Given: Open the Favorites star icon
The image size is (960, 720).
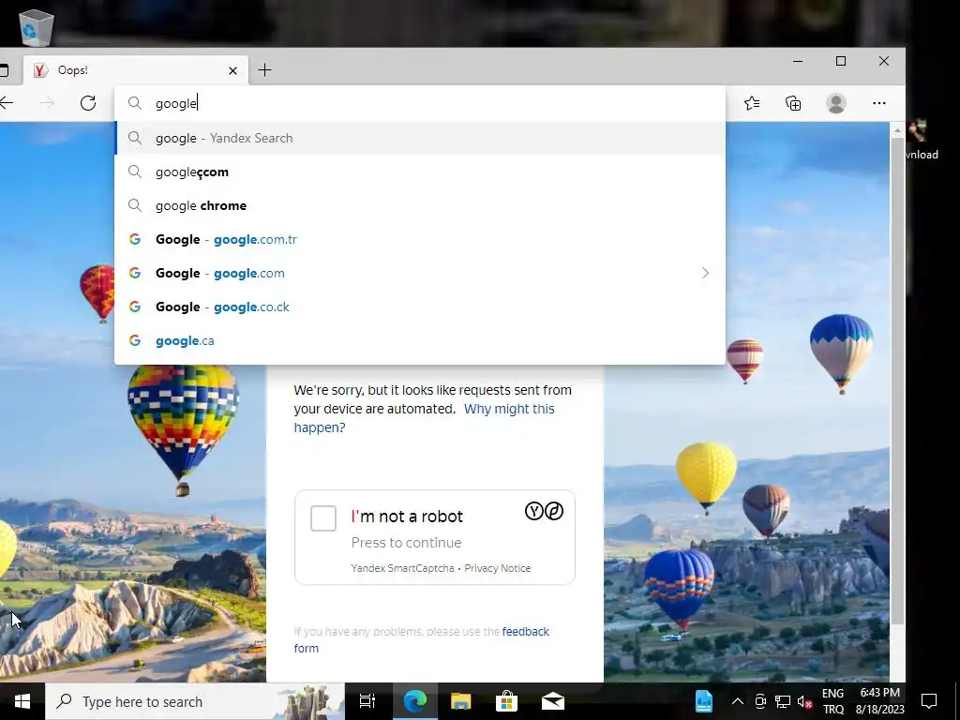Looking at the screenshot, I should coord(752,103).
